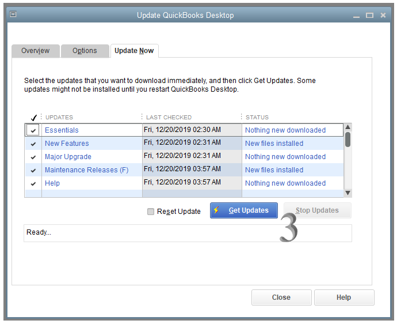Click Maintenance Releases date 03:57 AM cell
Image resolution: width=397 pixels, height=324 pixels.
click(x=192, y=169)
